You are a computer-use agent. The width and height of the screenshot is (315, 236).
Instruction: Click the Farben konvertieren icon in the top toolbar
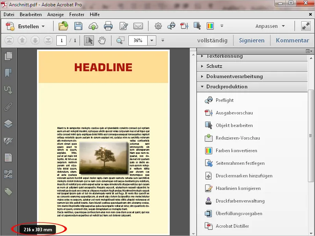[210, 26]
